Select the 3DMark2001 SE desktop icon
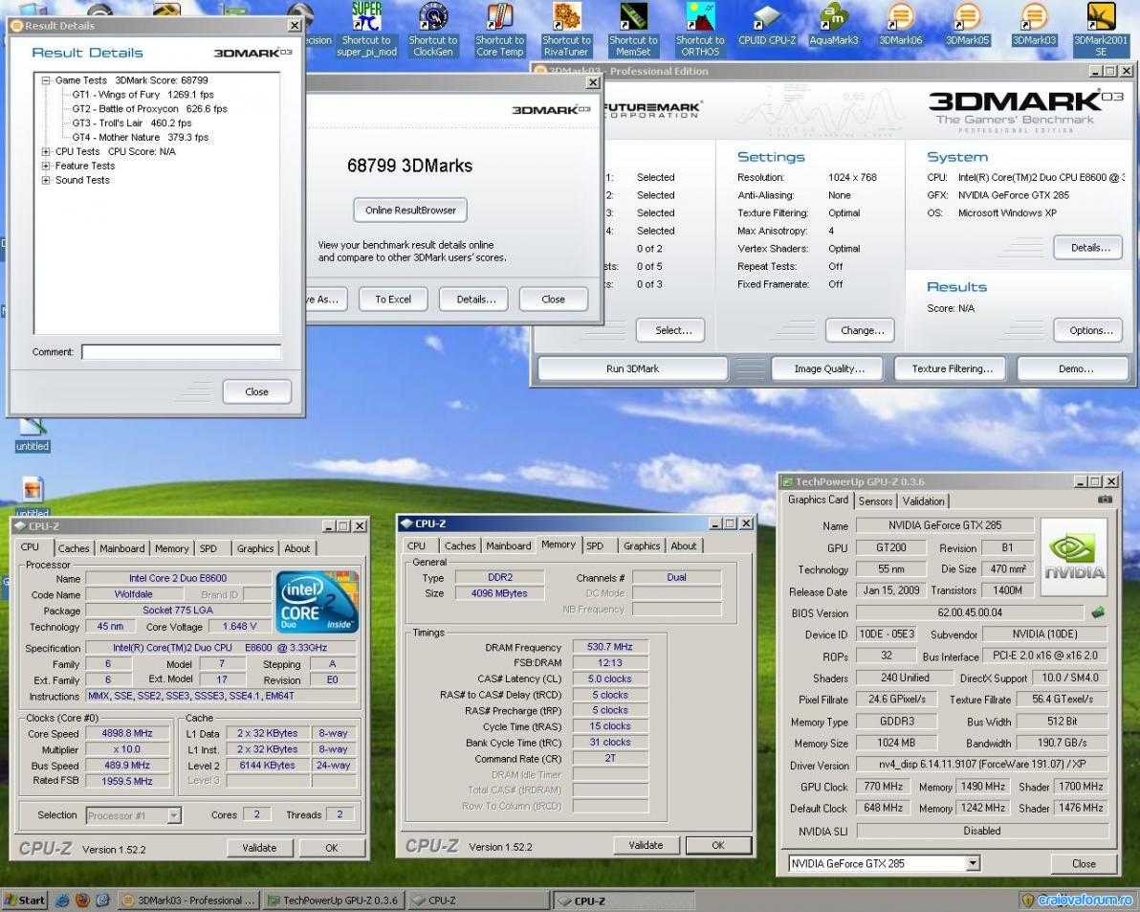The height and width of the screenshot is (912, 1140). pos(1101,29)
